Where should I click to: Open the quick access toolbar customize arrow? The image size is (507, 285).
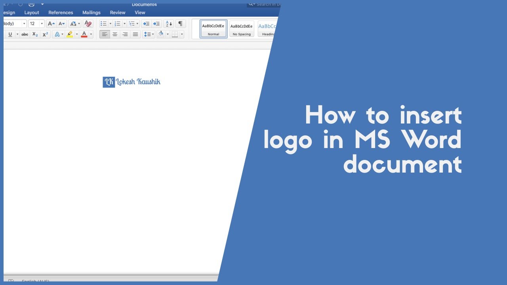pos(42,4)
